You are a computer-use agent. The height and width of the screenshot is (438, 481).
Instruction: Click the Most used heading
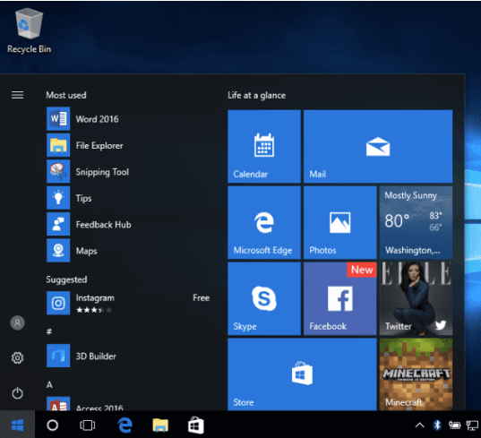point(66,95)
